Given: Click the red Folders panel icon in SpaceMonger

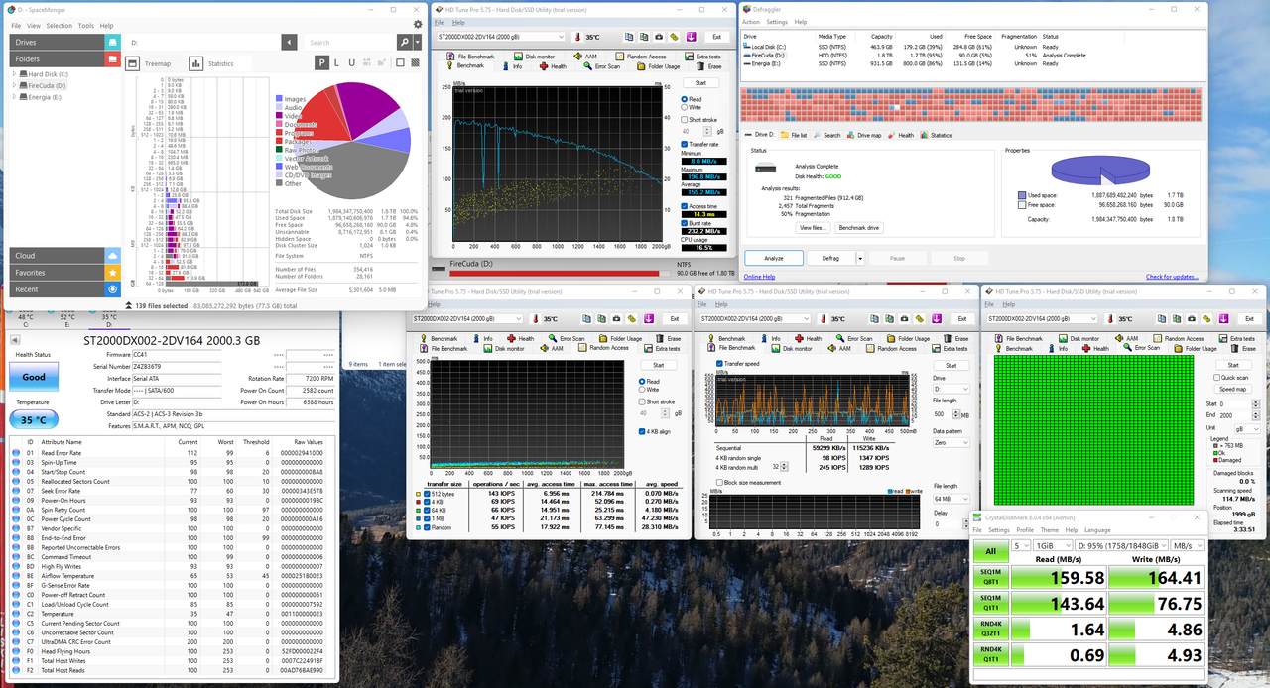Looking at the screenshot, I should [113, 58].
